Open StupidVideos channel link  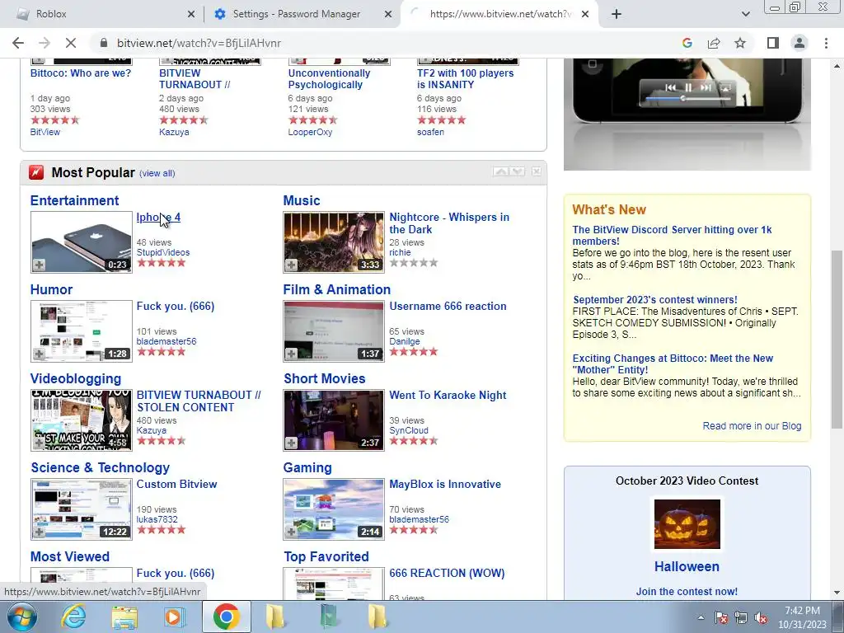[x=163, y=252]
